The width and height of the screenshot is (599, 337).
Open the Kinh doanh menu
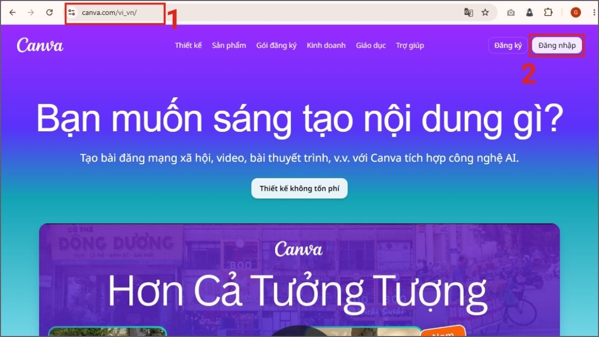[x=326, y=45]
